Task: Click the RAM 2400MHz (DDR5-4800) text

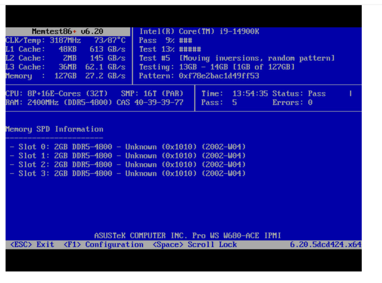Action: click(x=59, y=102)
